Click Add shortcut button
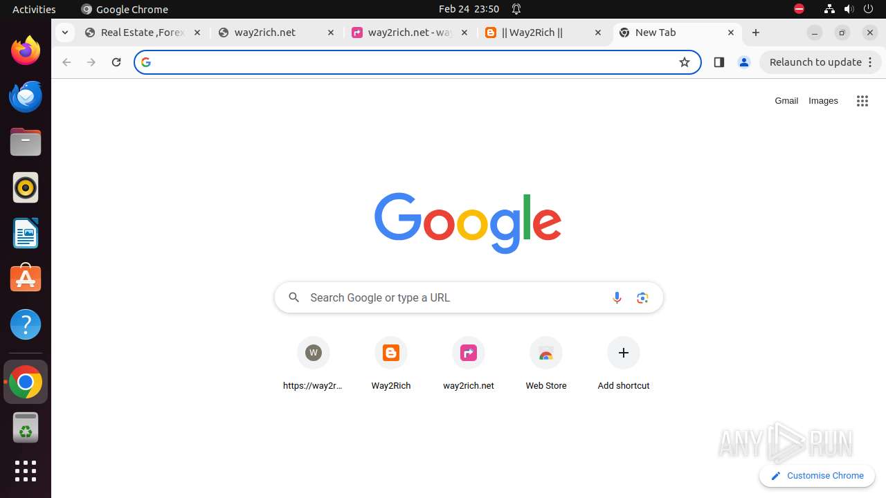This screenshot has height=498, width=886. tap(624, 365)
